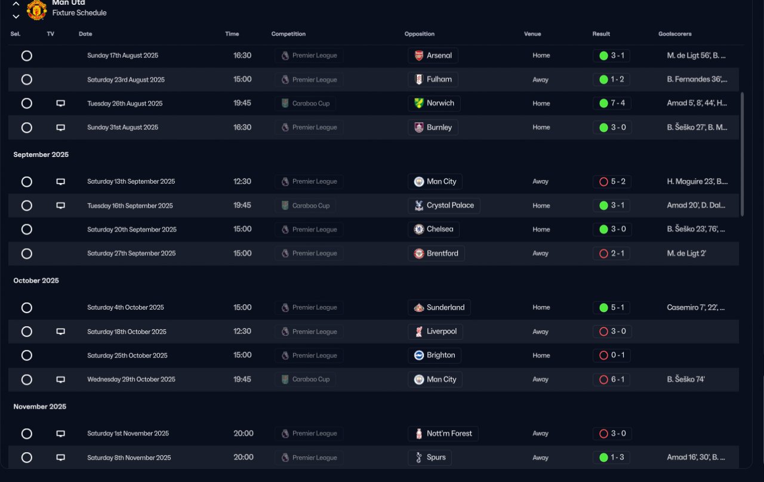
Task: Click the TV icon for Crystal Palace match
Action: pos(60,205)
